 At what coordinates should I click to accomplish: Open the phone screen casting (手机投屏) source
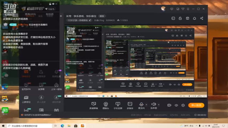(x=118, y=105)
